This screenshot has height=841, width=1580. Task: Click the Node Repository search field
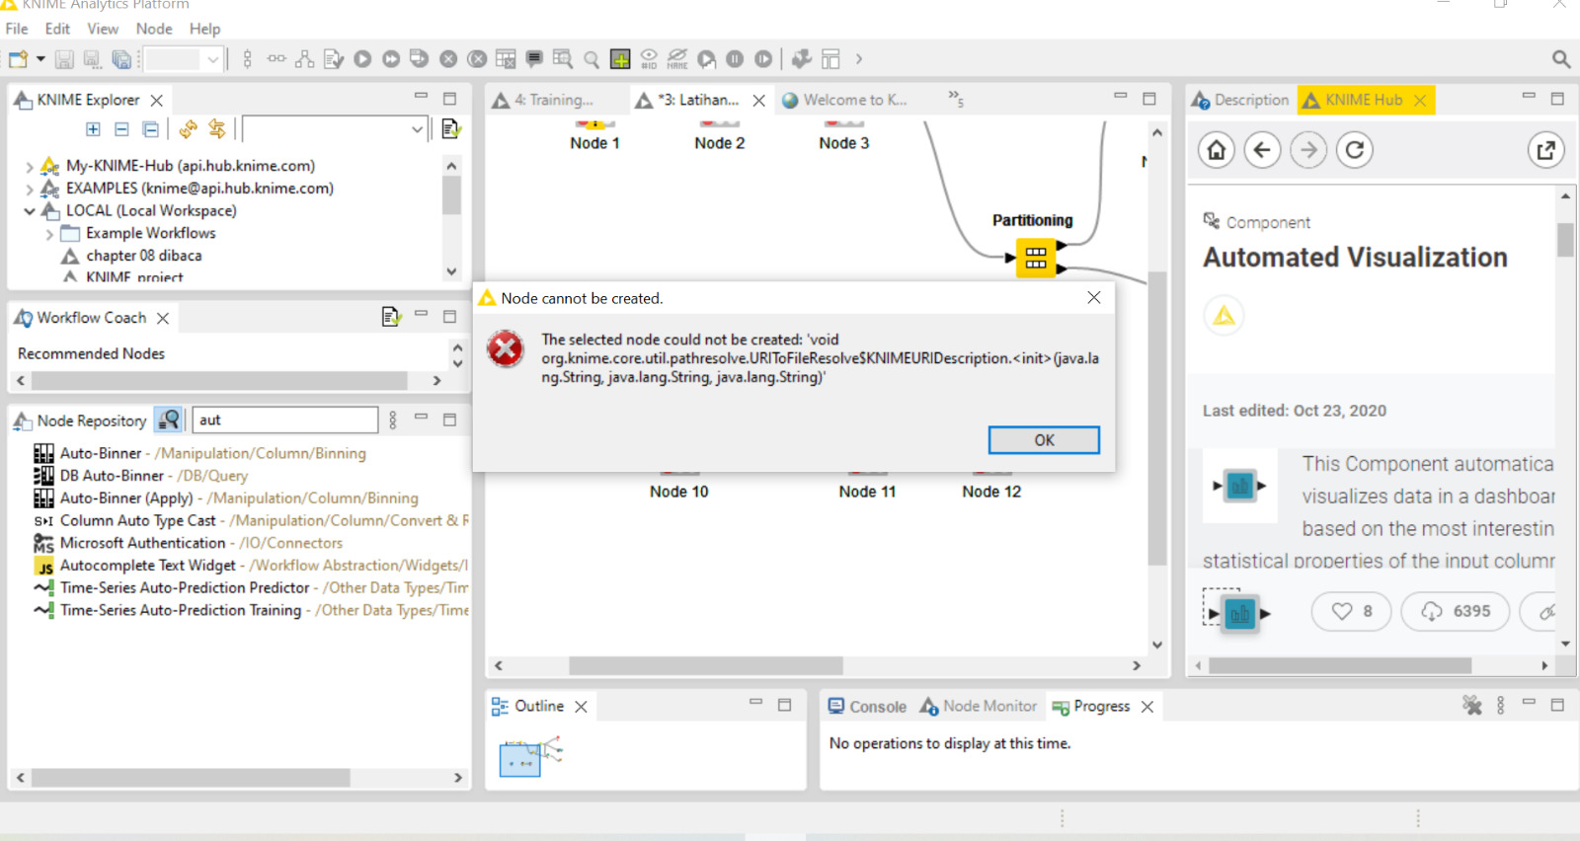[x=284, y=420]
